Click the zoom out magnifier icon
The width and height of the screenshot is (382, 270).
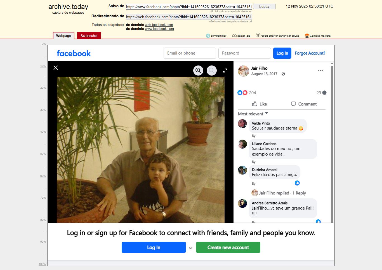pos(212,71)
